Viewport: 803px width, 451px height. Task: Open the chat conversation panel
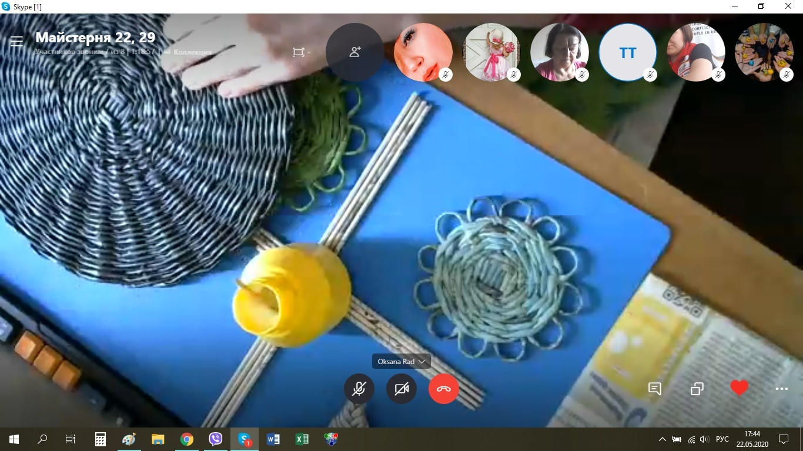(x=654, y=389)
